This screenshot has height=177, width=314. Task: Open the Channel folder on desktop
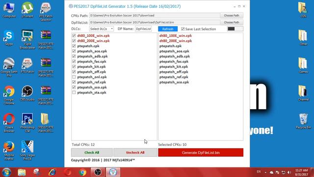coord(303,93)
